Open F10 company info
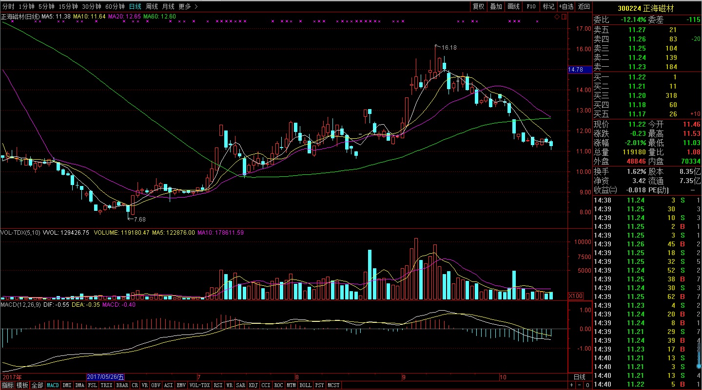 [x=531, y=6]
